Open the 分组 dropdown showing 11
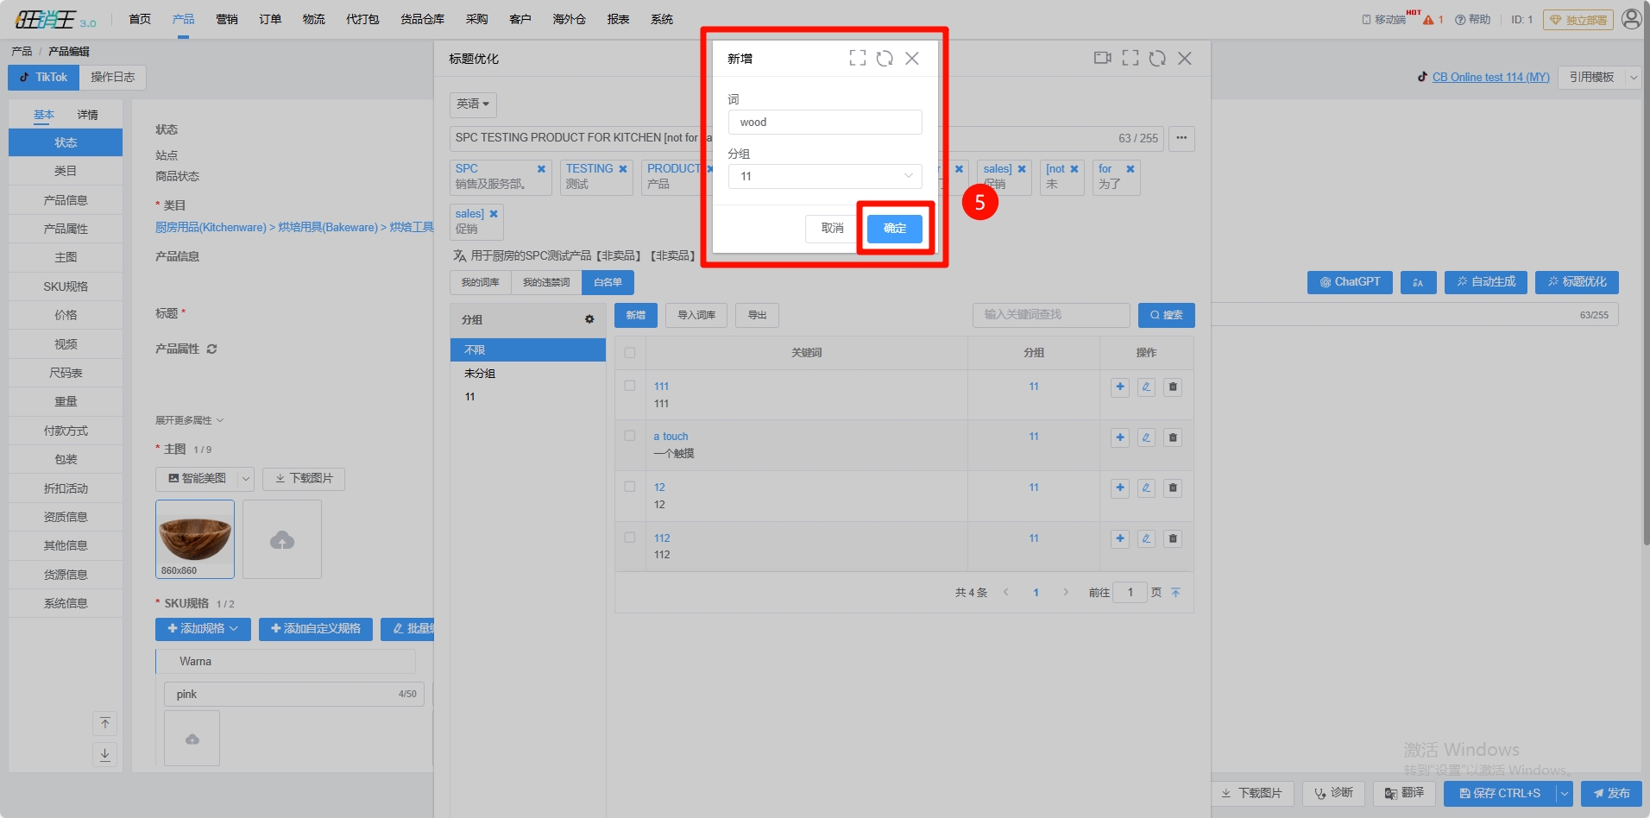1650x818 pixels. 825,176
